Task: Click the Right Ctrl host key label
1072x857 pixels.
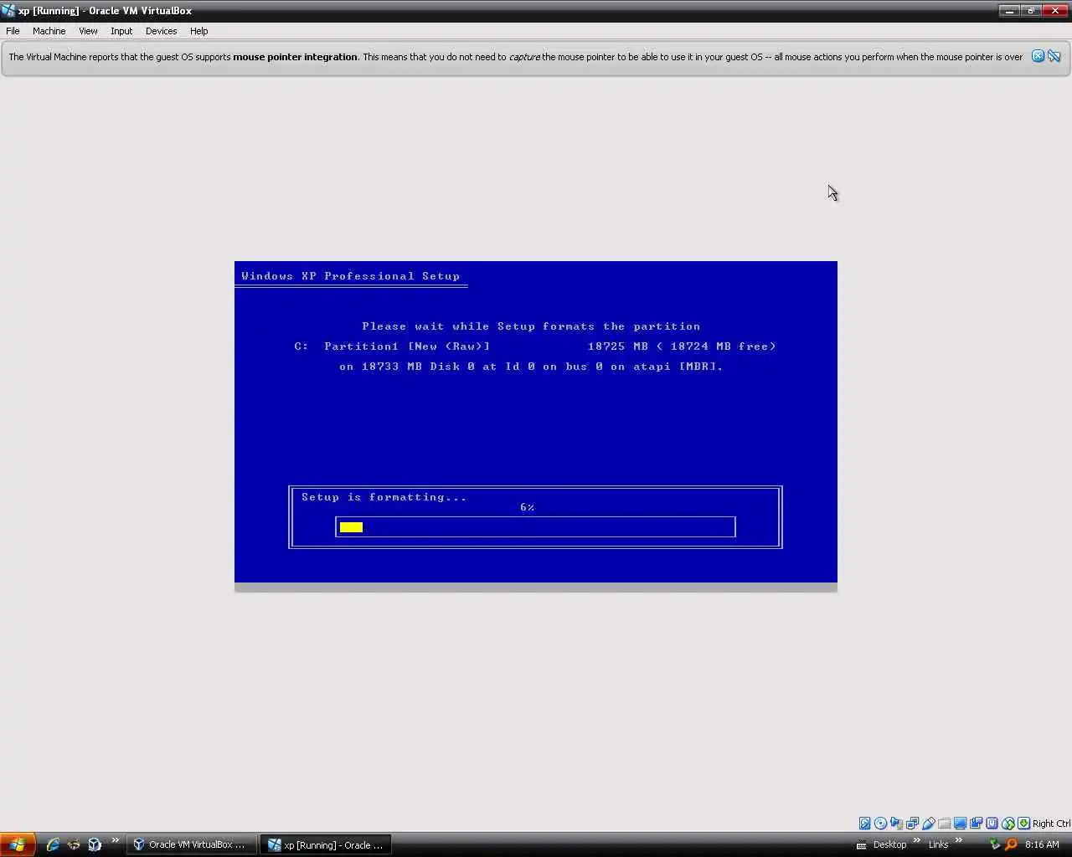Action: (x=1051, y=824)
